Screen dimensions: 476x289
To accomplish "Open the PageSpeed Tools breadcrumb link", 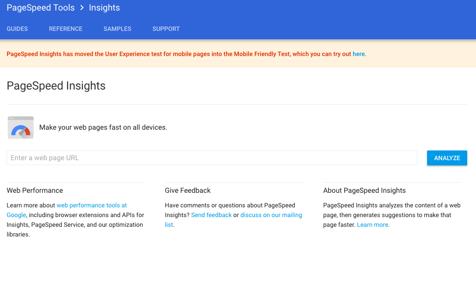I will tap(41, 8).
